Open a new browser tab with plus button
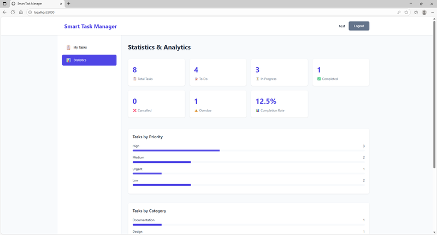This screenshot has width=437, height=235. click(x=68, y=4)
